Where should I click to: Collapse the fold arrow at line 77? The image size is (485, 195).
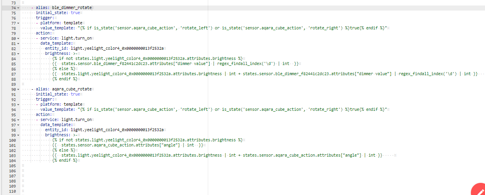pyautogui.click(x=18, y=23)
